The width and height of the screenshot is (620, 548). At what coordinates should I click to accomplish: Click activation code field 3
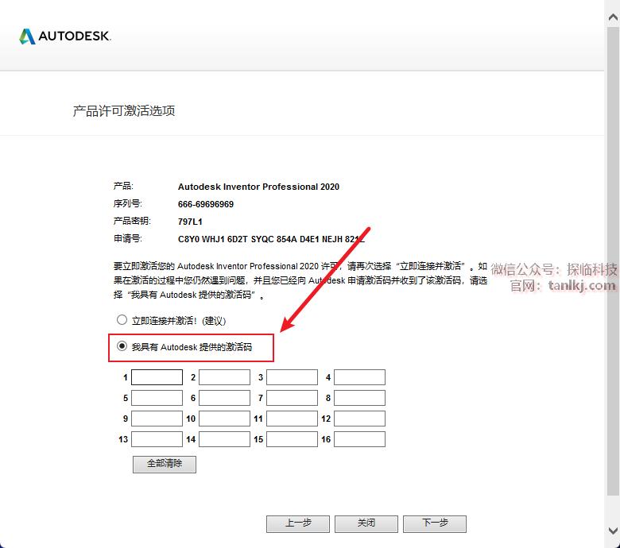[293, 377]
